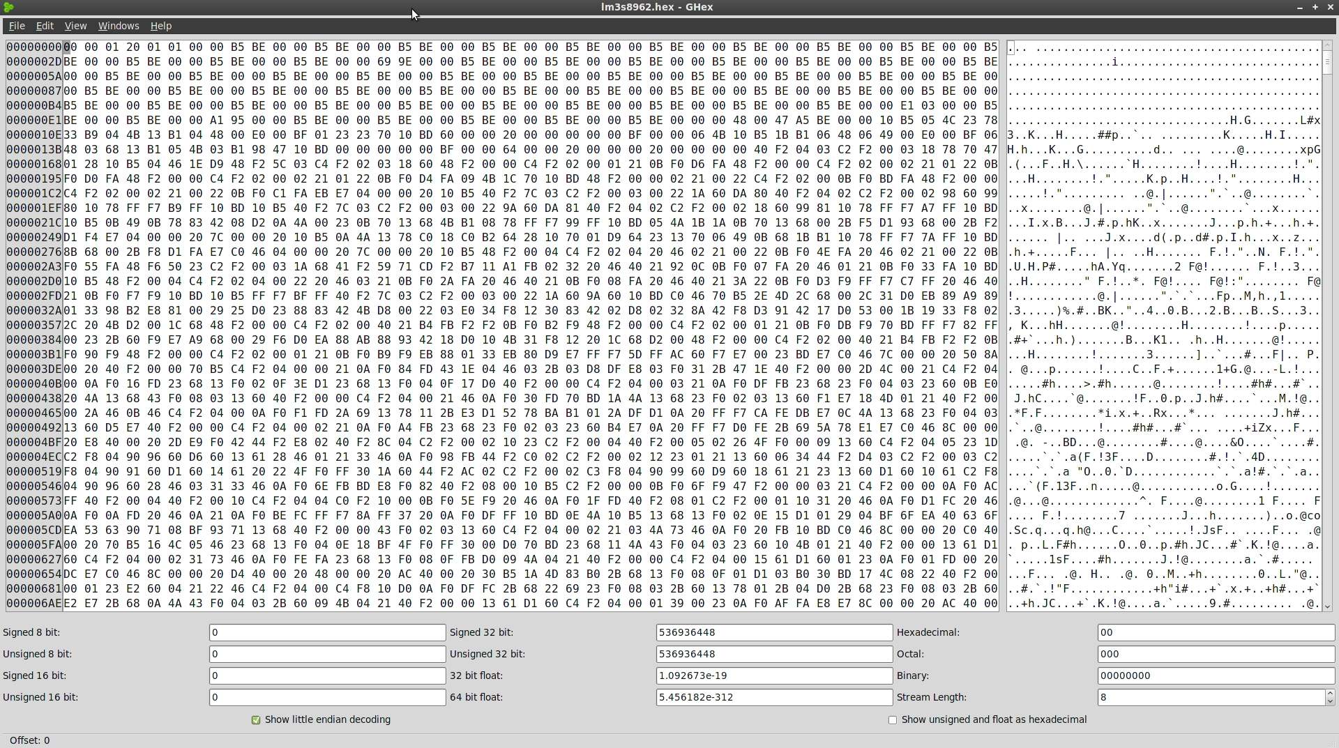Click offset label 00000654

coord(34,574)
